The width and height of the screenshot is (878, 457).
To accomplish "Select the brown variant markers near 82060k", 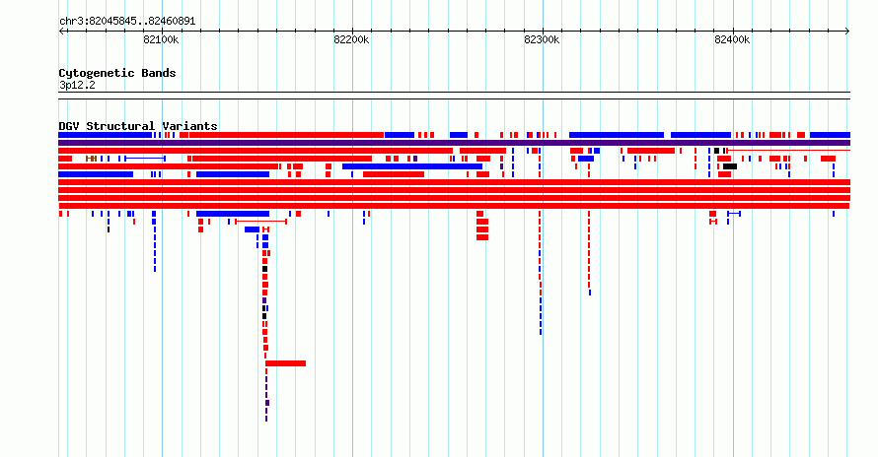I will [x=92, y=159].
